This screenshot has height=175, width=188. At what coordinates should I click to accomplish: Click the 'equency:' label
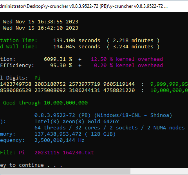pos(12,140)
